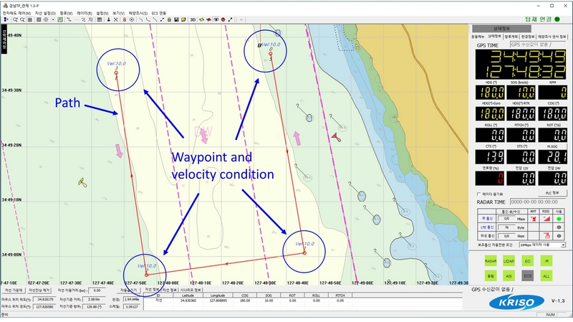Click the stepped route line toolbar icon
Viewport: 573px width, 322px height.
tap(68, 20)
